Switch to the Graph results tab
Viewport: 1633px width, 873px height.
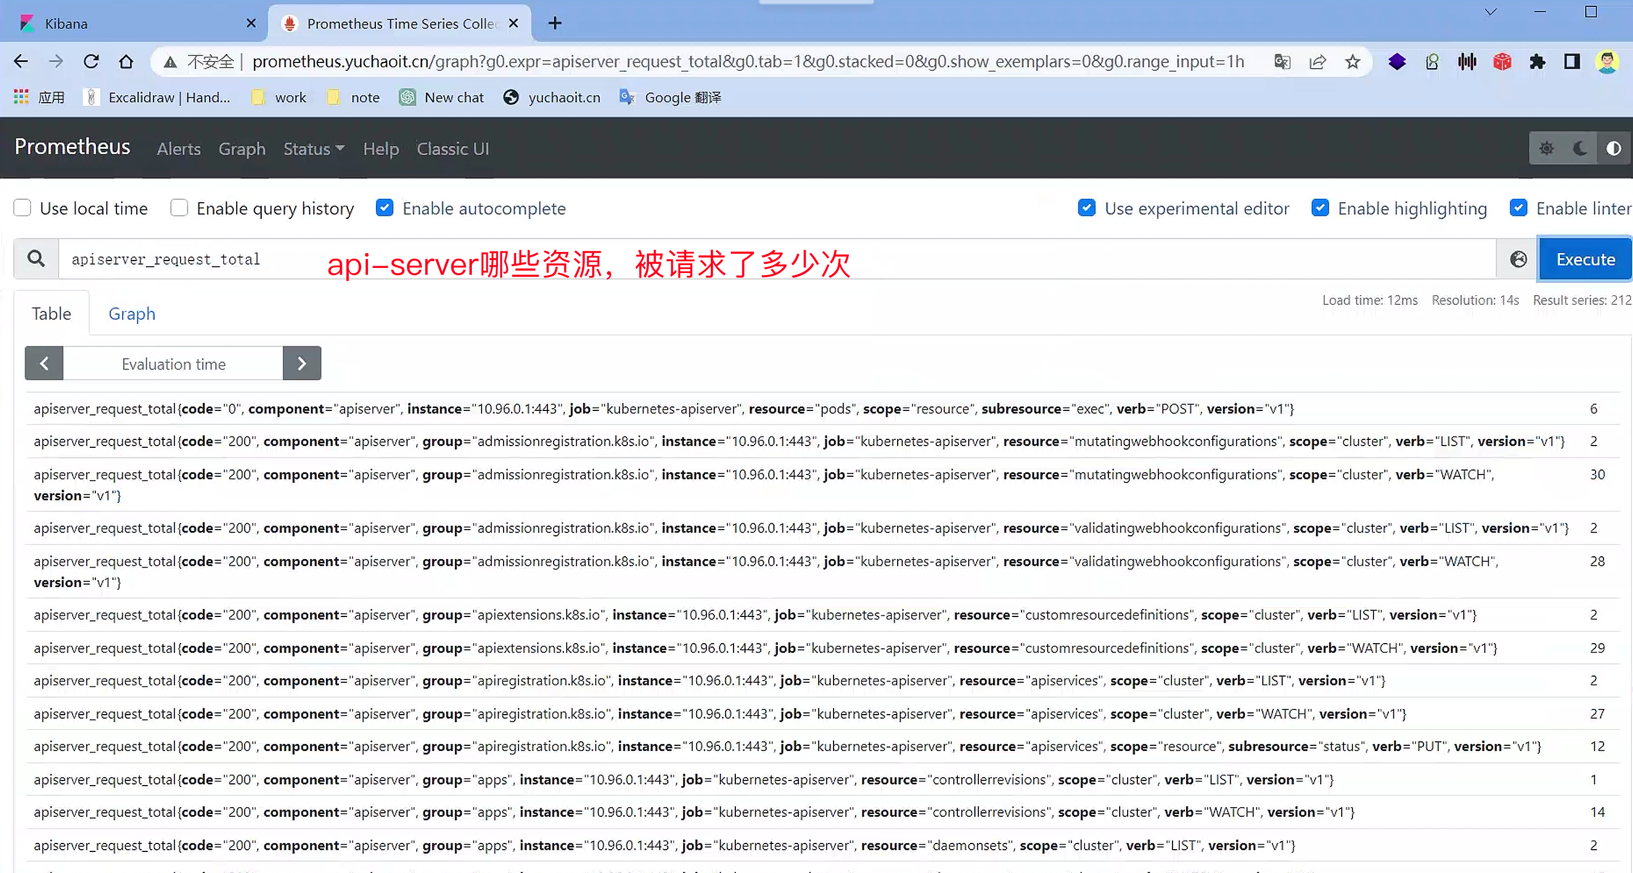(x=131, y=313)
